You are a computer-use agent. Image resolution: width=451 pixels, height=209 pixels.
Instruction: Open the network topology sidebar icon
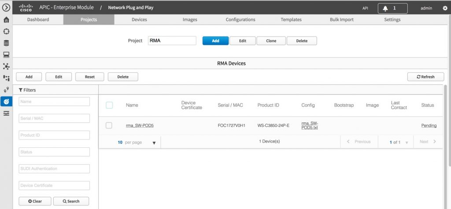pos(6,66)
